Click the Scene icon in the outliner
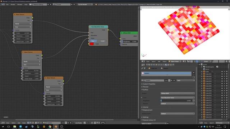230x129 pixels. pyautogui.click(x=202, y=64)
